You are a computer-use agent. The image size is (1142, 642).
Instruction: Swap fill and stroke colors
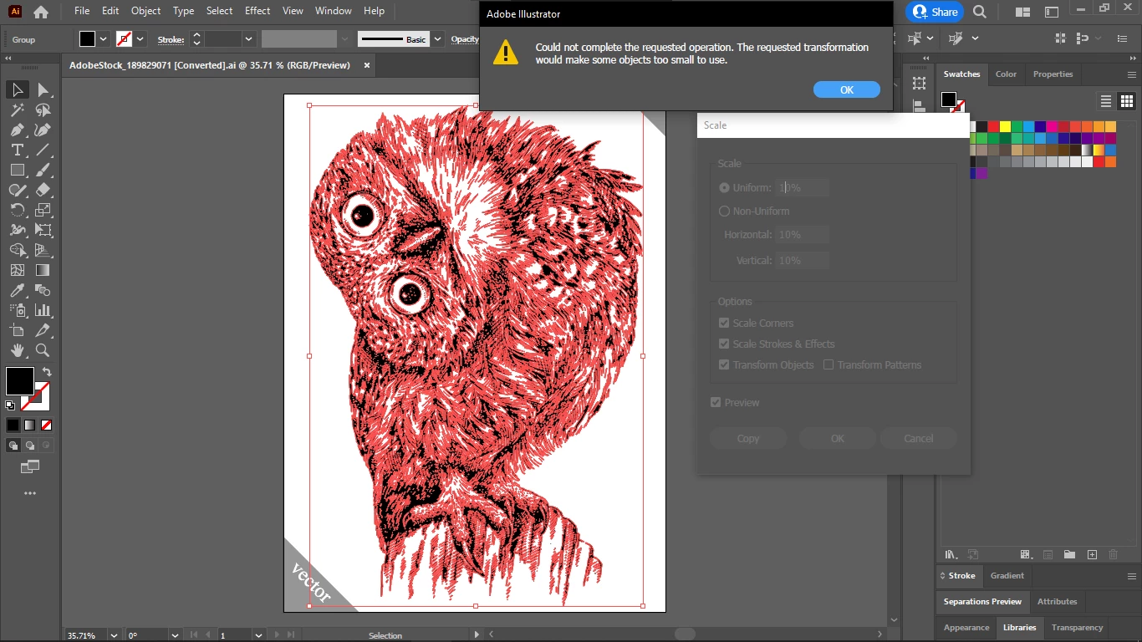[x=47, y=372]
